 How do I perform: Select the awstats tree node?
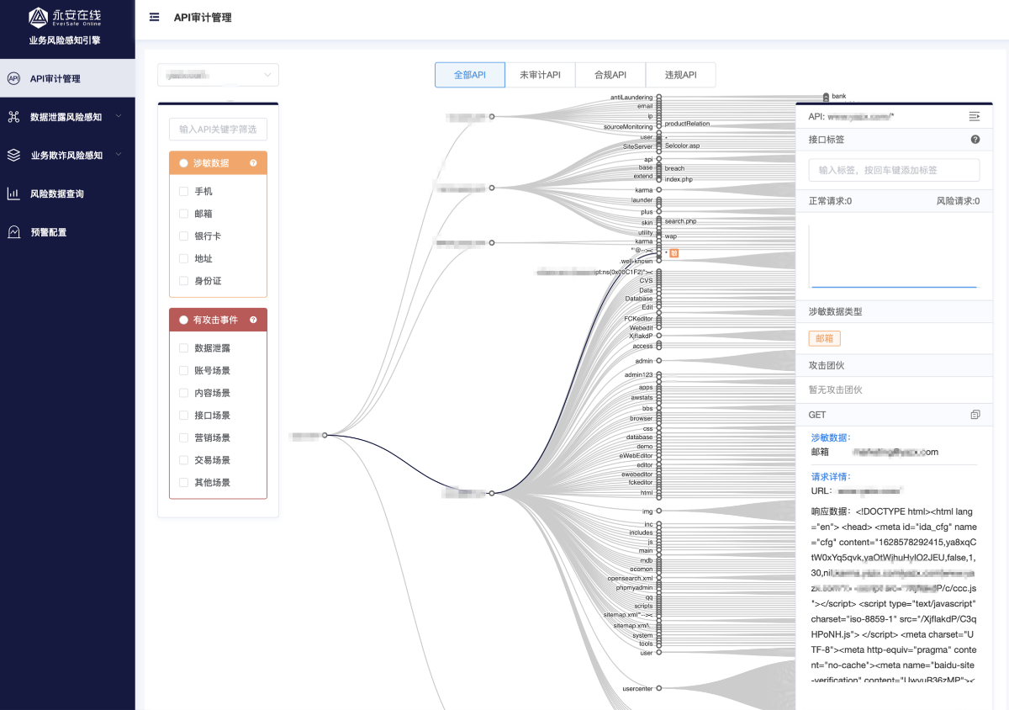(x=642, y=397)
